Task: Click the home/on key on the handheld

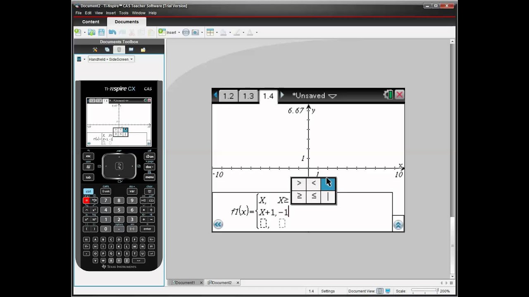Action: pos(149,156)
